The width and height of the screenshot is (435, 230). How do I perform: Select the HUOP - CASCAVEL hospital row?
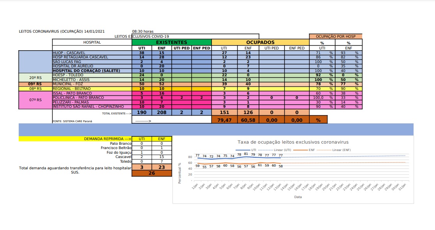[207, 53]
